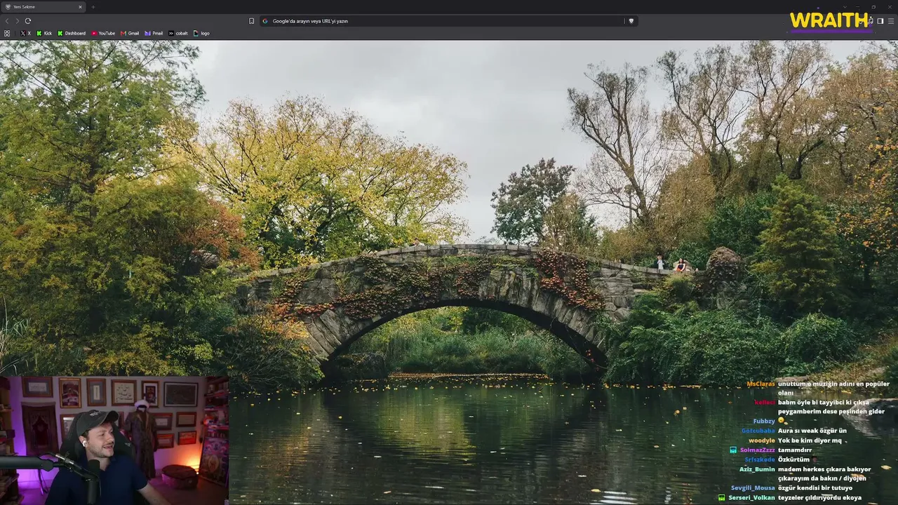Open the Brave Shields icon in address bar
898x505 pixels.
click(x=631, y=21)
